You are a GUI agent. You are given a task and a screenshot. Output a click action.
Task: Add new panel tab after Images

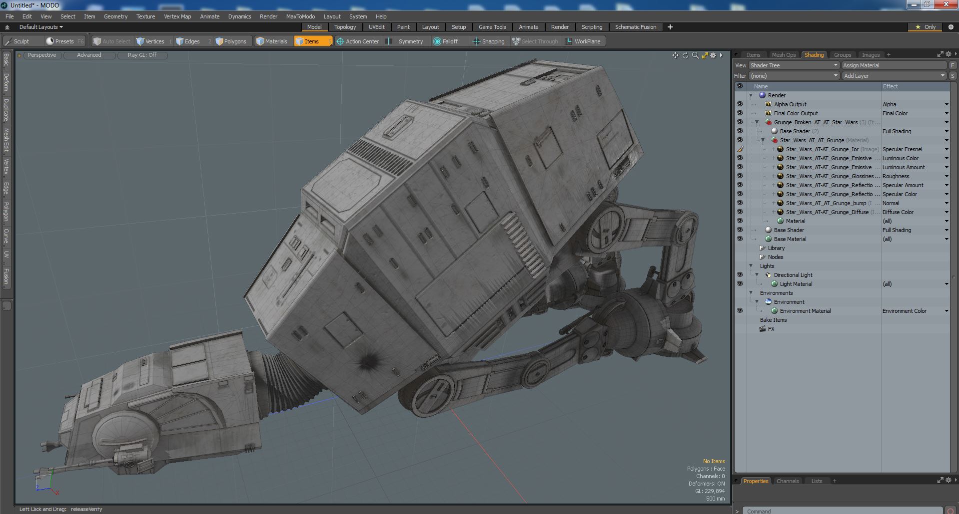coord(889,55)
